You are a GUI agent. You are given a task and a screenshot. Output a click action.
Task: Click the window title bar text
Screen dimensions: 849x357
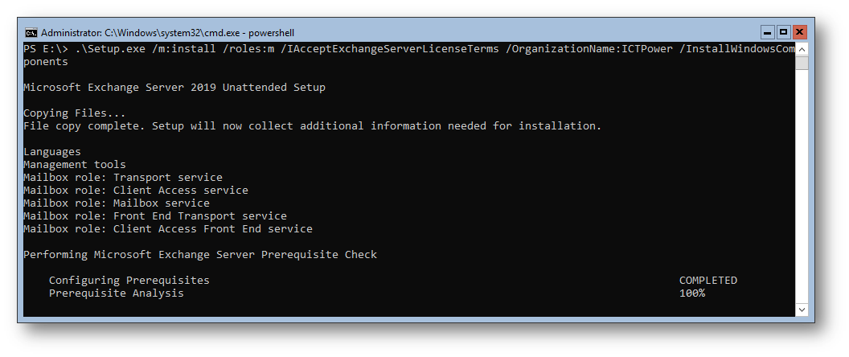[167, 33]
